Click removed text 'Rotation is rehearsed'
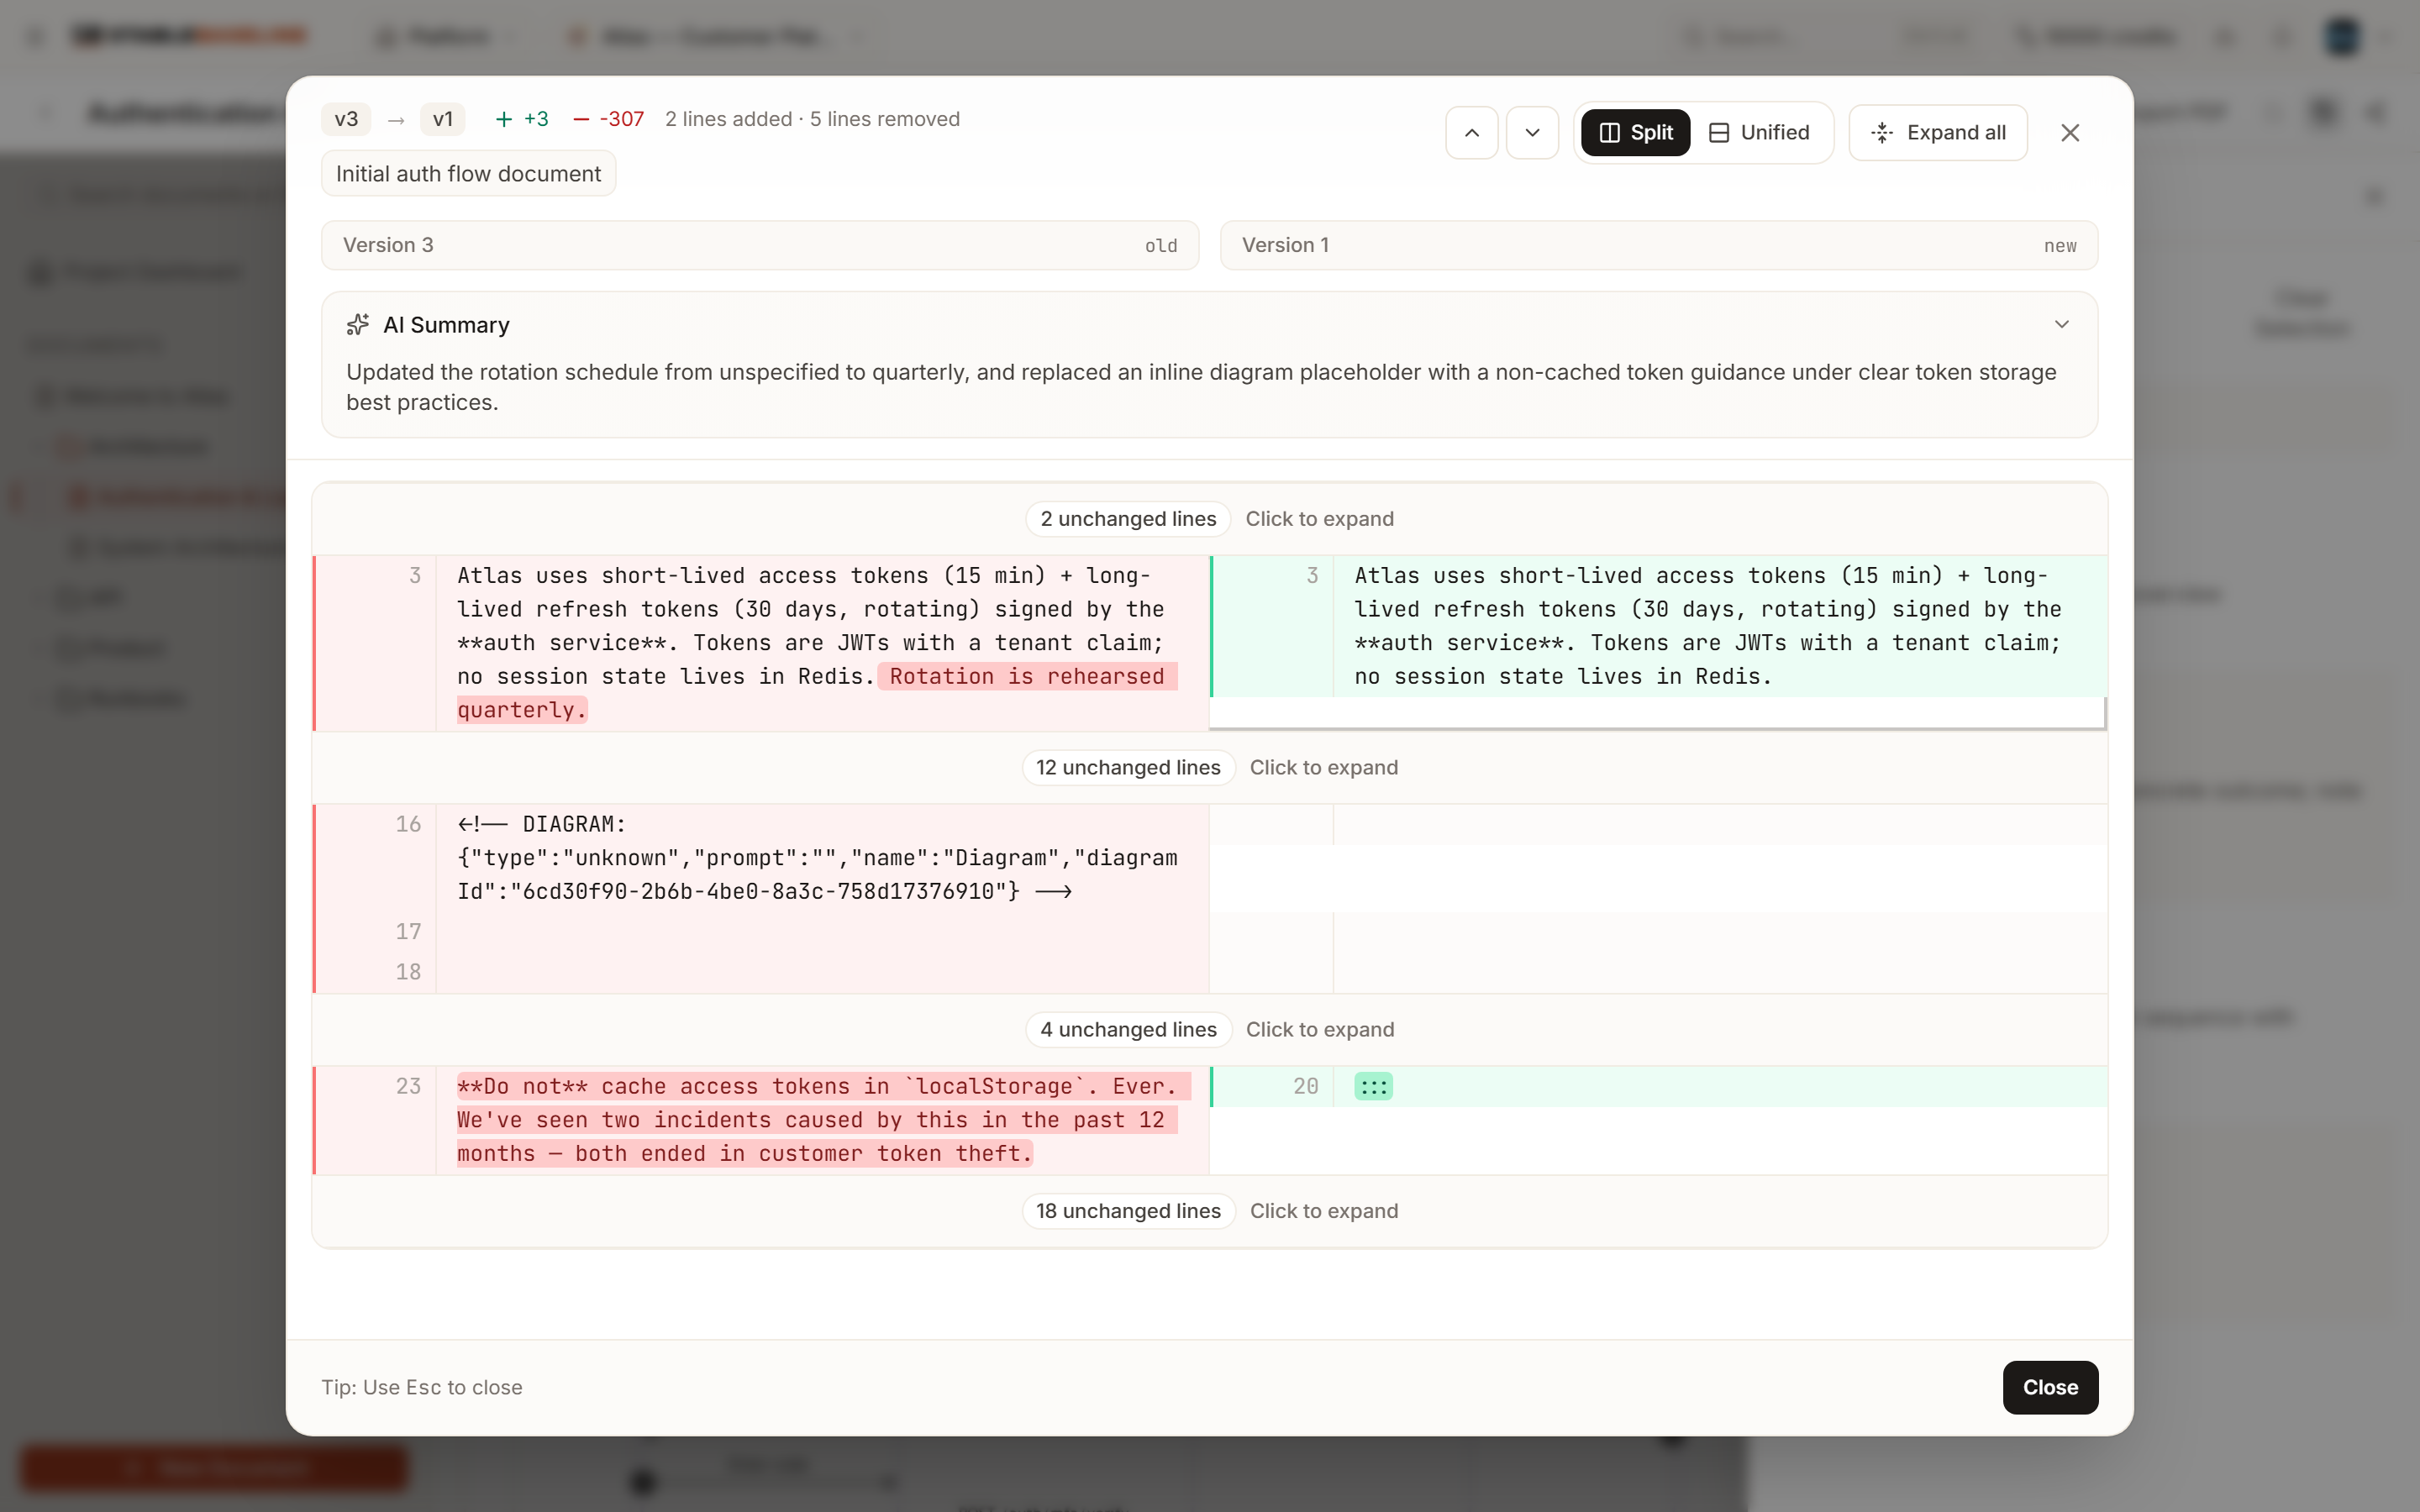The width and height of the screenshot is (2420, 1512). [1027, 677]
